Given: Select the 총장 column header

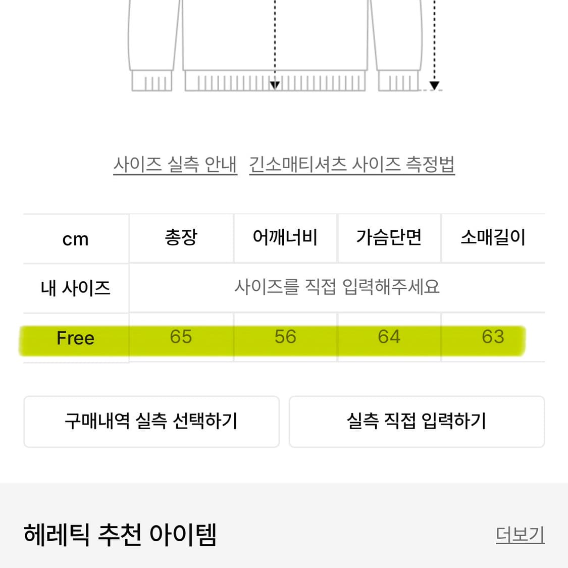Looking at the screenshot, I should click(181, 238).
